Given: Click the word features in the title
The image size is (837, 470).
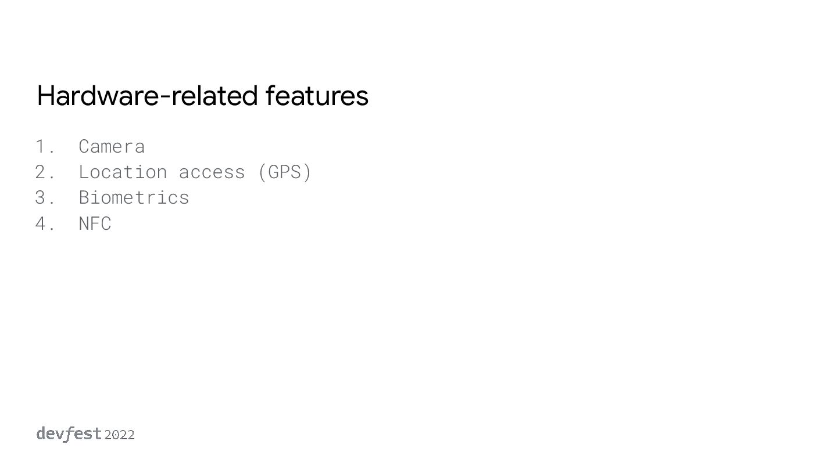Looking at the screenshot, I should [317, 96].
